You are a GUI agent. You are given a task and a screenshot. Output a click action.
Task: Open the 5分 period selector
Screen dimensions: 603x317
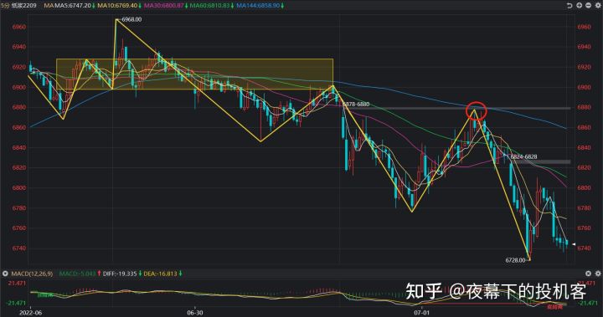click(5, 6)
